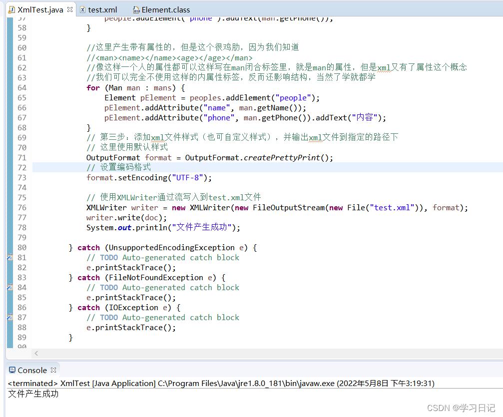The height and width of the screenshot is (417, 503).
Task: Switch to the XmlTest.java editor tab
Action: 40,10
